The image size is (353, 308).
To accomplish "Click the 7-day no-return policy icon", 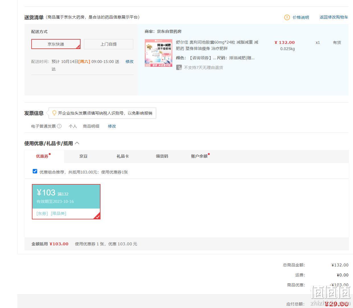I will [179, 68].
